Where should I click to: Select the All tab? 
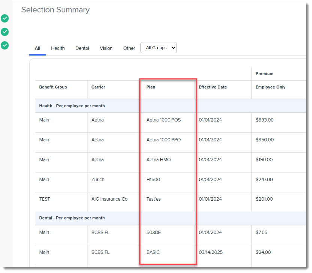[x=38, y=48]
